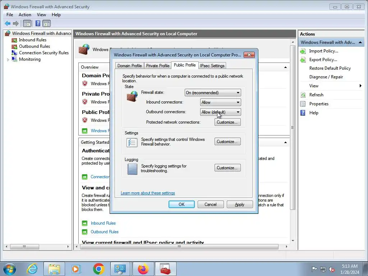This screenshot has height=276, width=368.
Task: Click the Control Panel taskbar icon
Action: [120, 269]
